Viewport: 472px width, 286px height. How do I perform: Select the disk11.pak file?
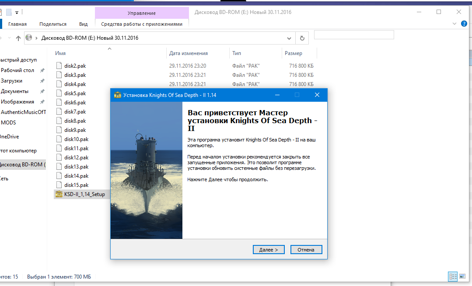(x=77, y=148)
